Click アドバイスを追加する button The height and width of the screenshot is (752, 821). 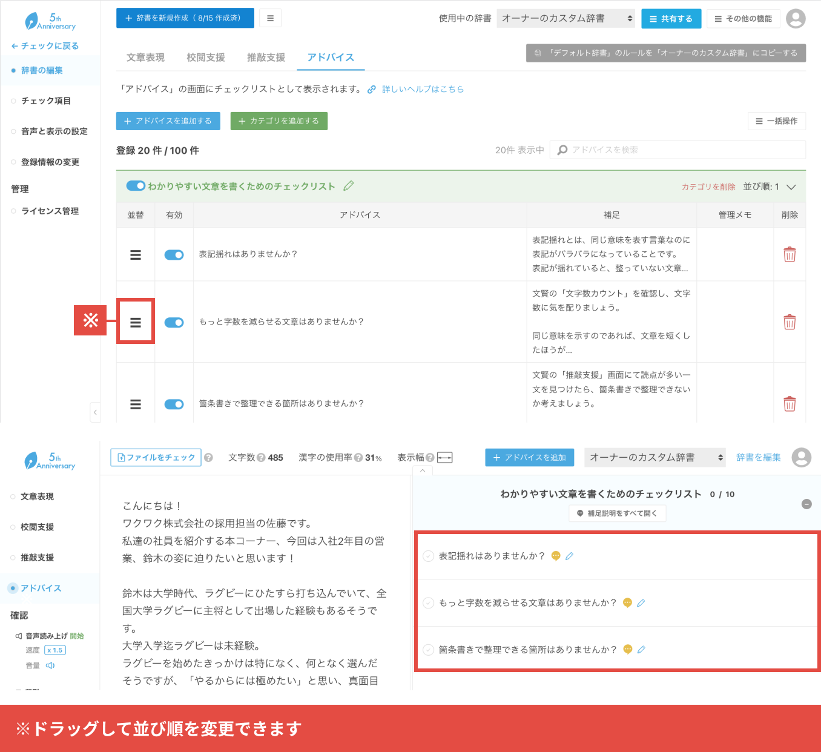168,121
